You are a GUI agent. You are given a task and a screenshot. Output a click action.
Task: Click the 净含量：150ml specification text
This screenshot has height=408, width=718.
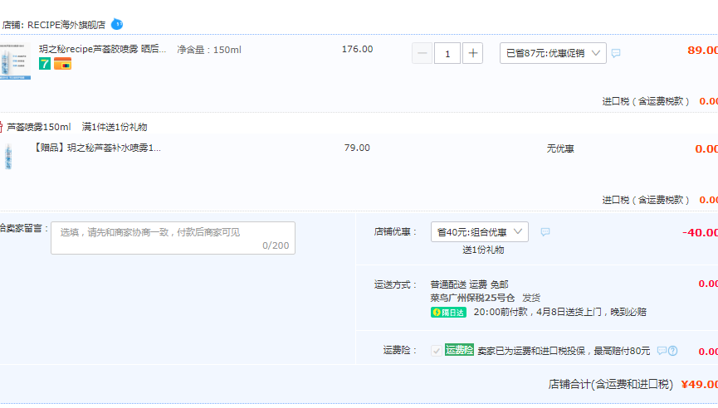(x=209, y=50)
